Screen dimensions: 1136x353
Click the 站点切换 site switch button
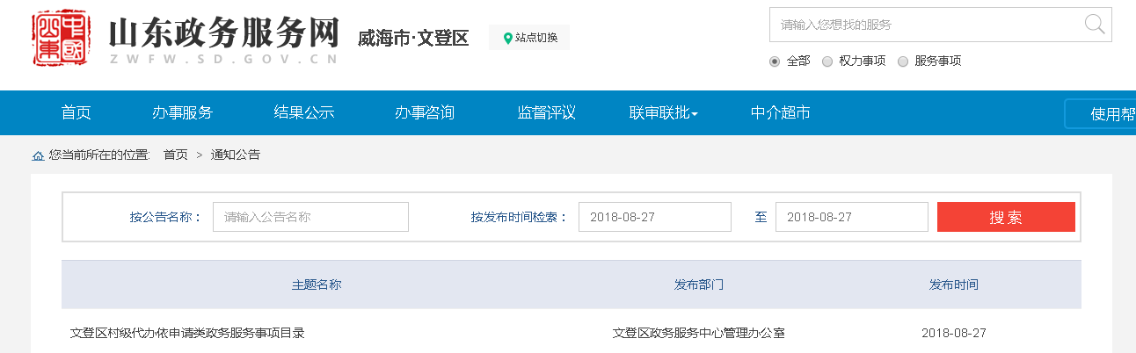(529, 38)
